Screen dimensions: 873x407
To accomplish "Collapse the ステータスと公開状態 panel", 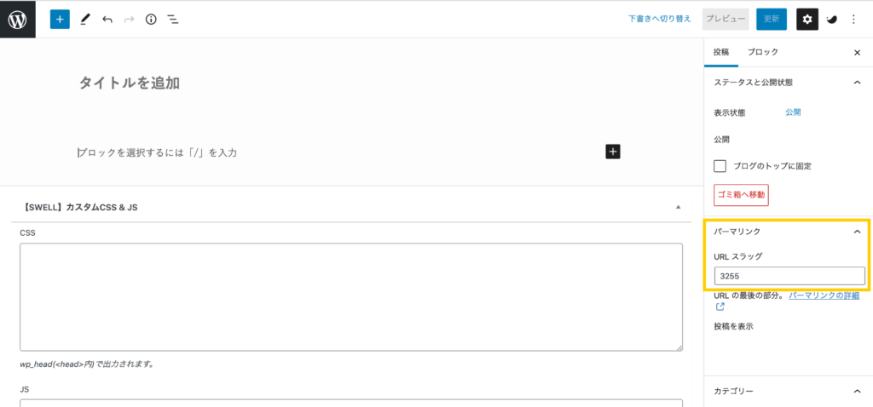I will (857, 83).
